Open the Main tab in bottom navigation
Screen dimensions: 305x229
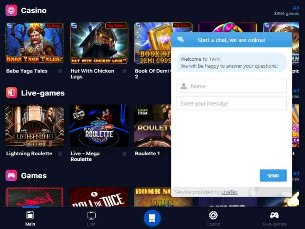(30, 218)
